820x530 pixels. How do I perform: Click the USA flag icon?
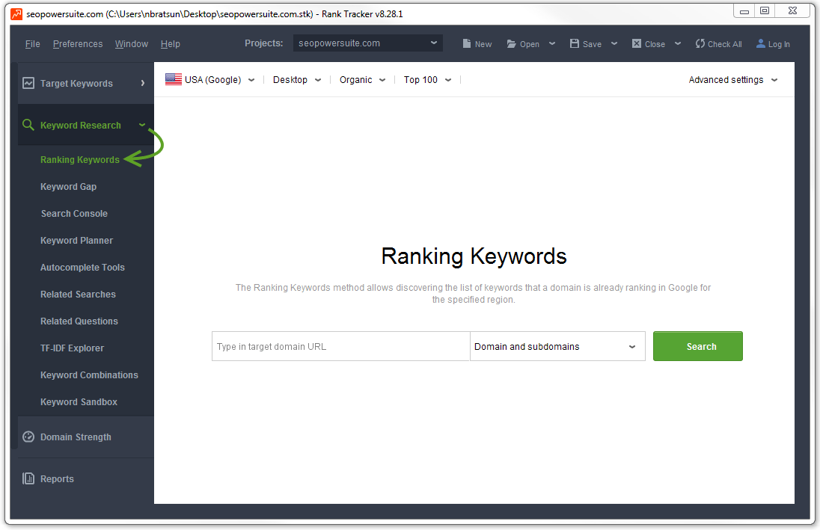(174, 79)
